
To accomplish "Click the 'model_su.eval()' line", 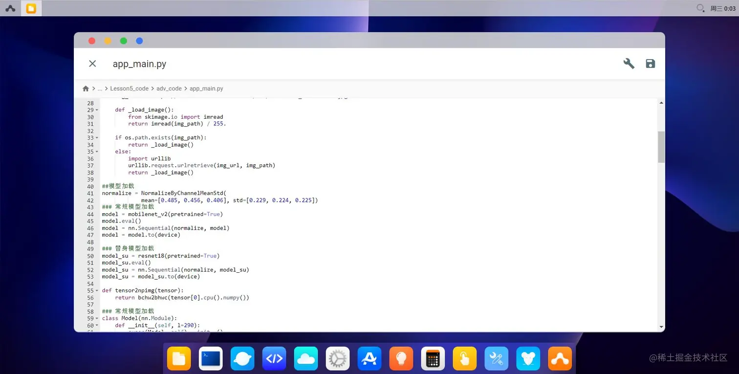I will (x=126, y=263).
